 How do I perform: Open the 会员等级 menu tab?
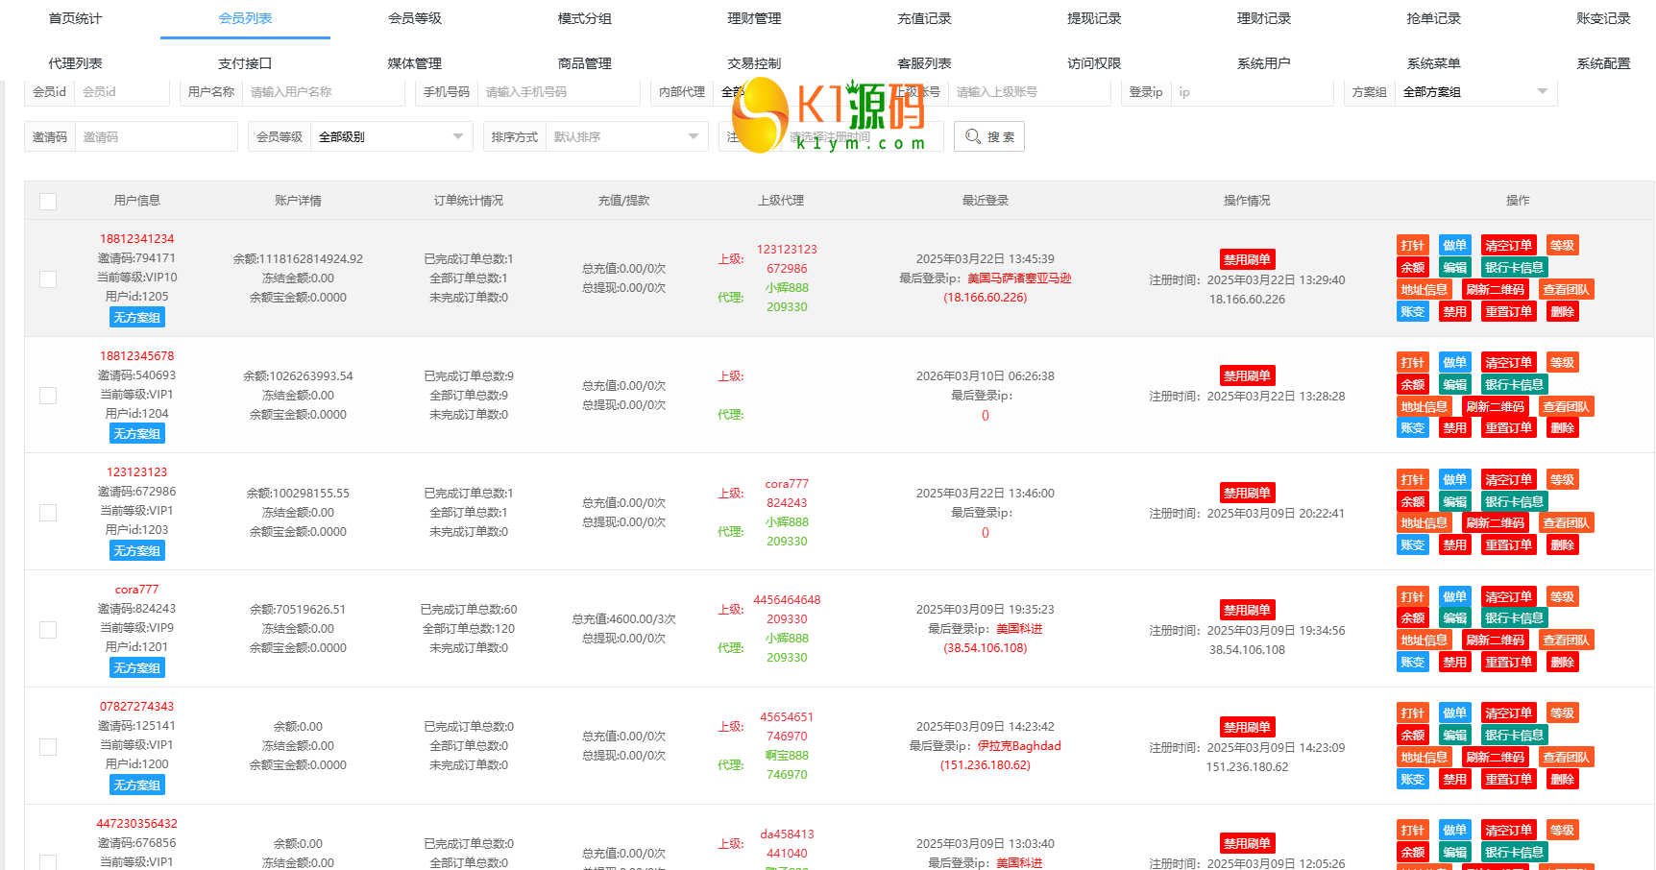(415, 18)
